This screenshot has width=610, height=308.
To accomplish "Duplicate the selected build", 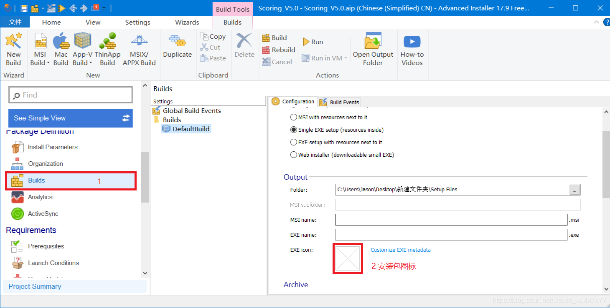I will [x=178, y=46].
